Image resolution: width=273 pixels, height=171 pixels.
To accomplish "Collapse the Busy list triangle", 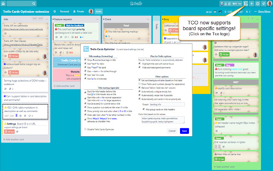I will [163, 19].
